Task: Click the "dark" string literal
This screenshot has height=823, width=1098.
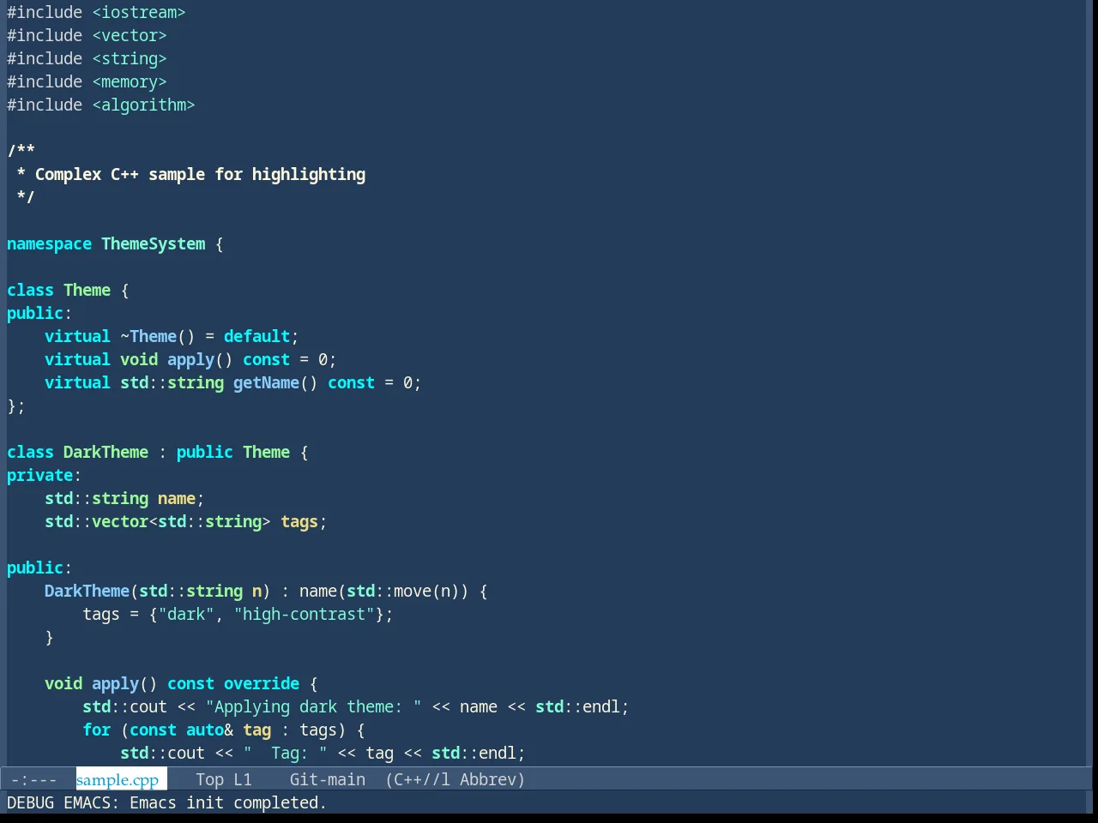Action: 186,615
